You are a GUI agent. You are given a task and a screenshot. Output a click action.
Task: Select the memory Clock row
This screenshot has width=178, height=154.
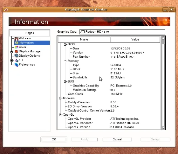[109, 69]
